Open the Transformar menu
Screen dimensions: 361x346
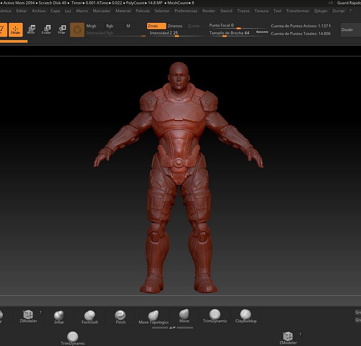pos(298,11)
